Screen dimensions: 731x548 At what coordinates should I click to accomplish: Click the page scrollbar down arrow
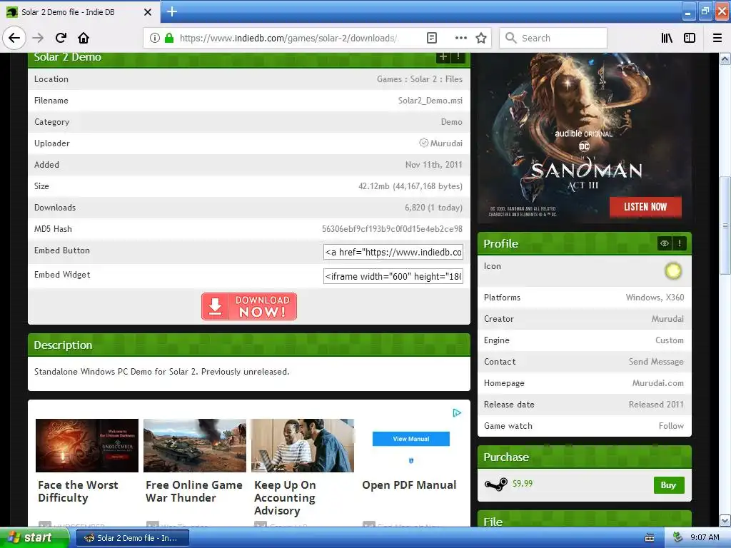(x=725, y=520)
